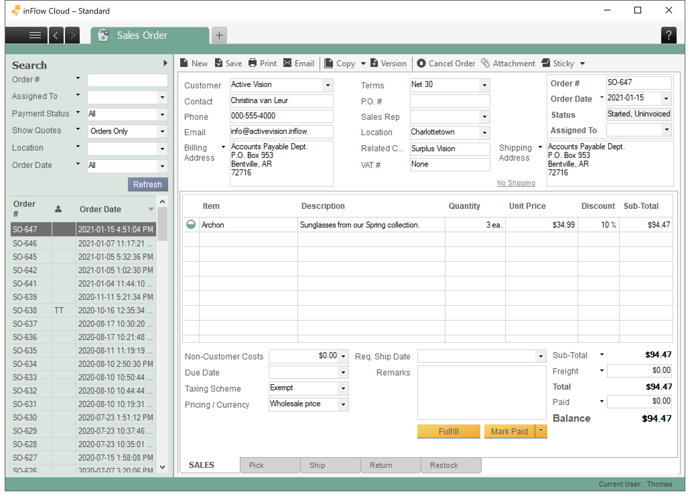
Task: Copy the current sales order
Action: point(340,63)
